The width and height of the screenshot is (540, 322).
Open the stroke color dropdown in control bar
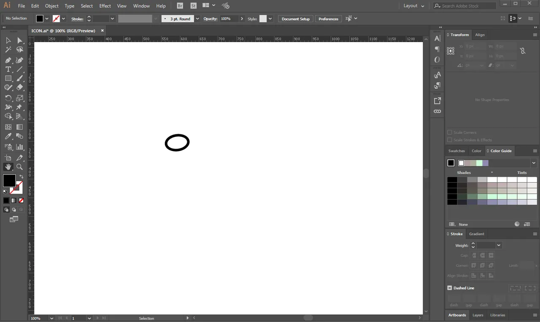63,19
